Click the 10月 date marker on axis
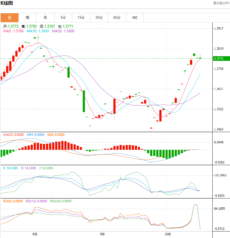The width and height of the screenshot is (230, 238). tap(167, 234)
